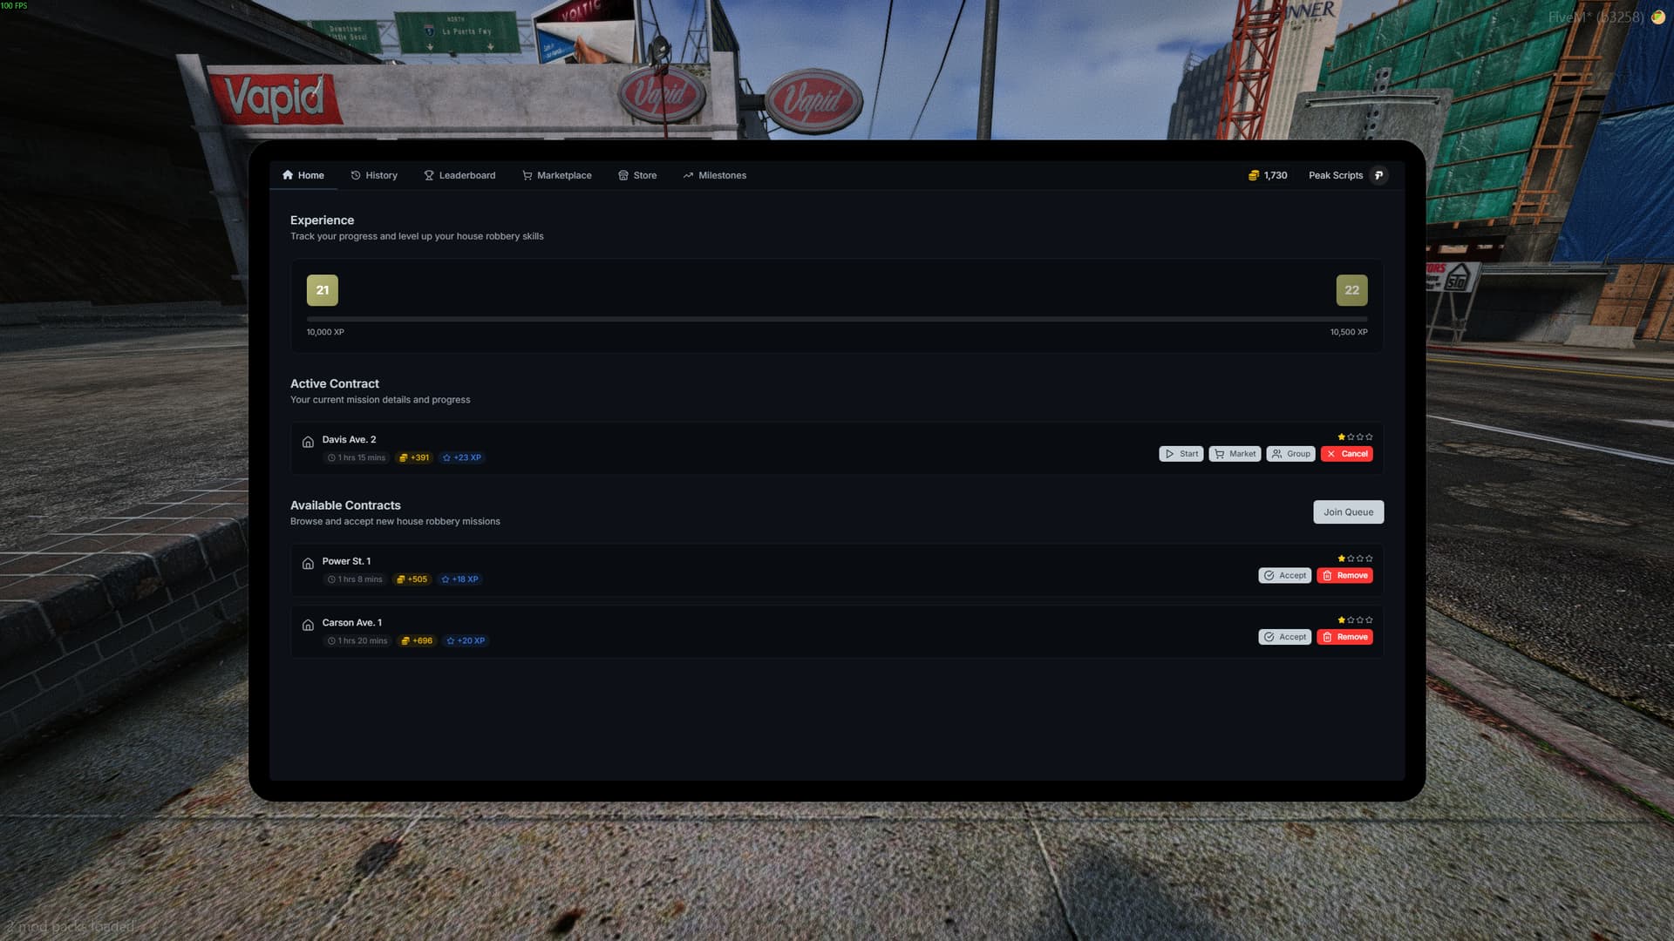Click the FiveM logo icon in corner
Screen dimensions: 1674x941
coord(1657,17)
